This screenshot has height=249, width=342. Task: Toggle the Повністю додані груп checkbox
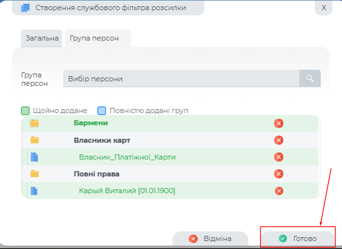(101, 110)
